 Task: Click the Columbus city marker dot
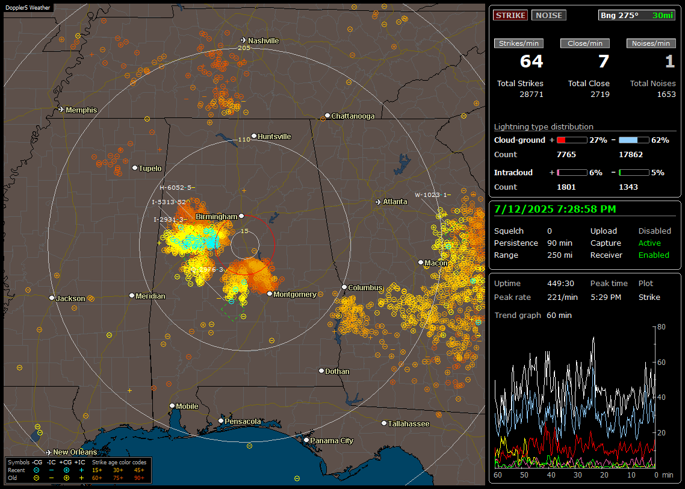[344, 287]
